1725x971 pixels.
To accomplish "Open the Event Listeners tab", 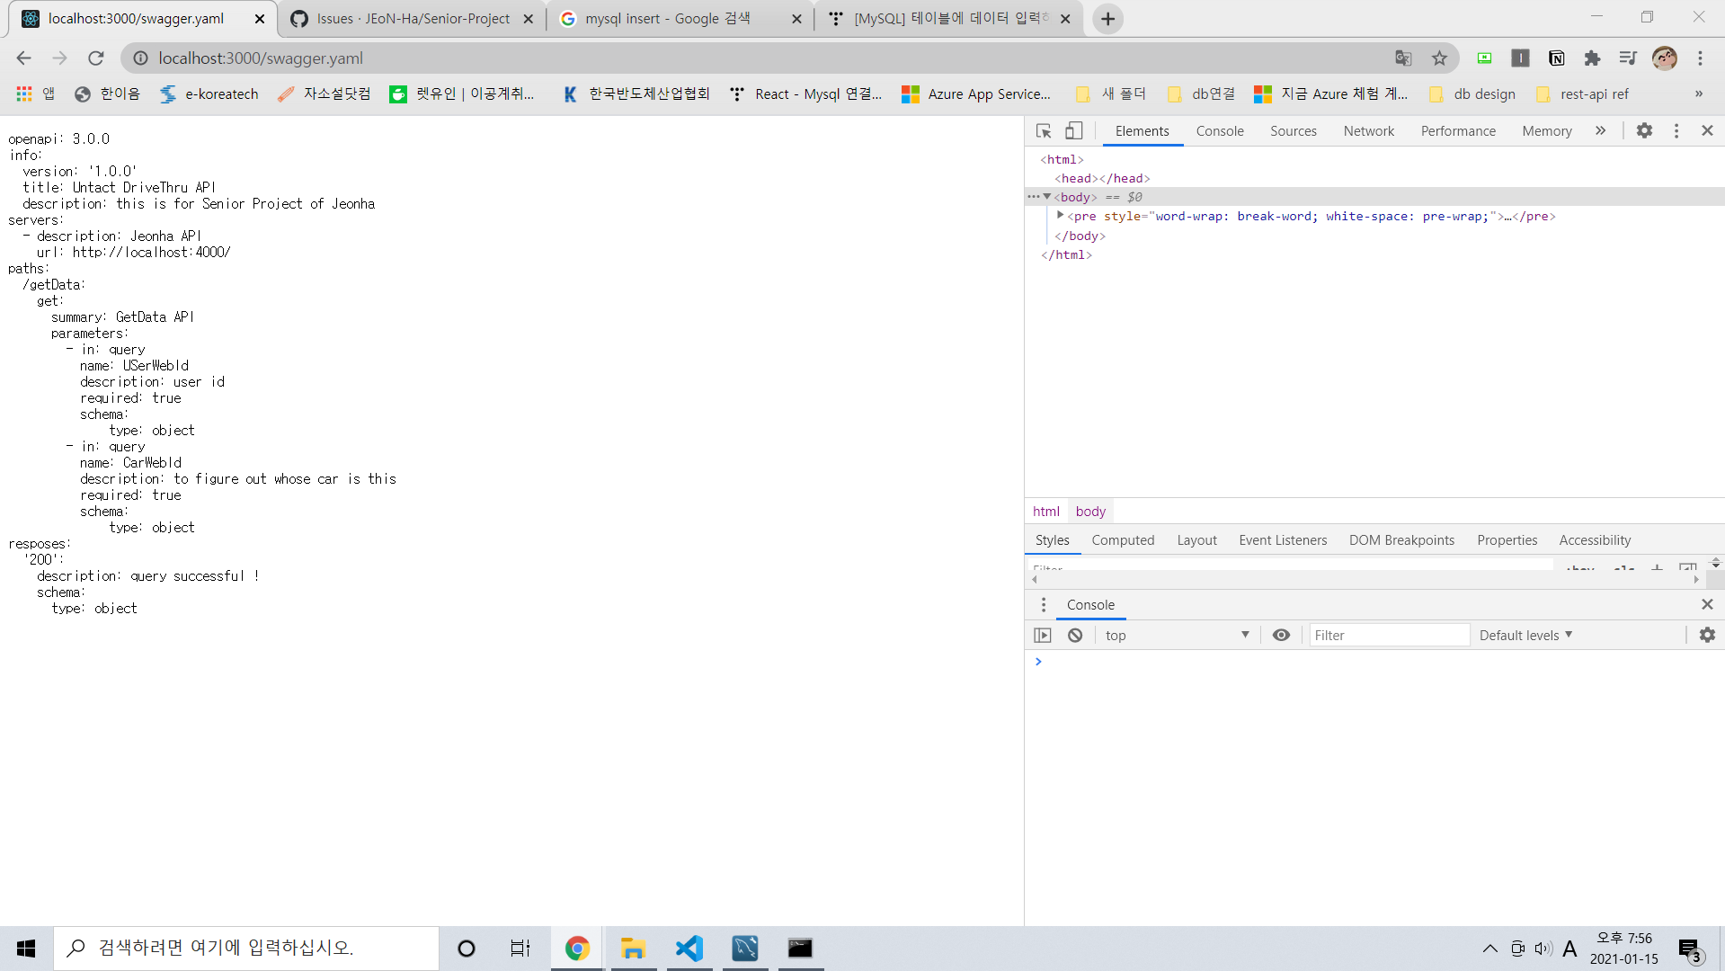I will 1283,540.
